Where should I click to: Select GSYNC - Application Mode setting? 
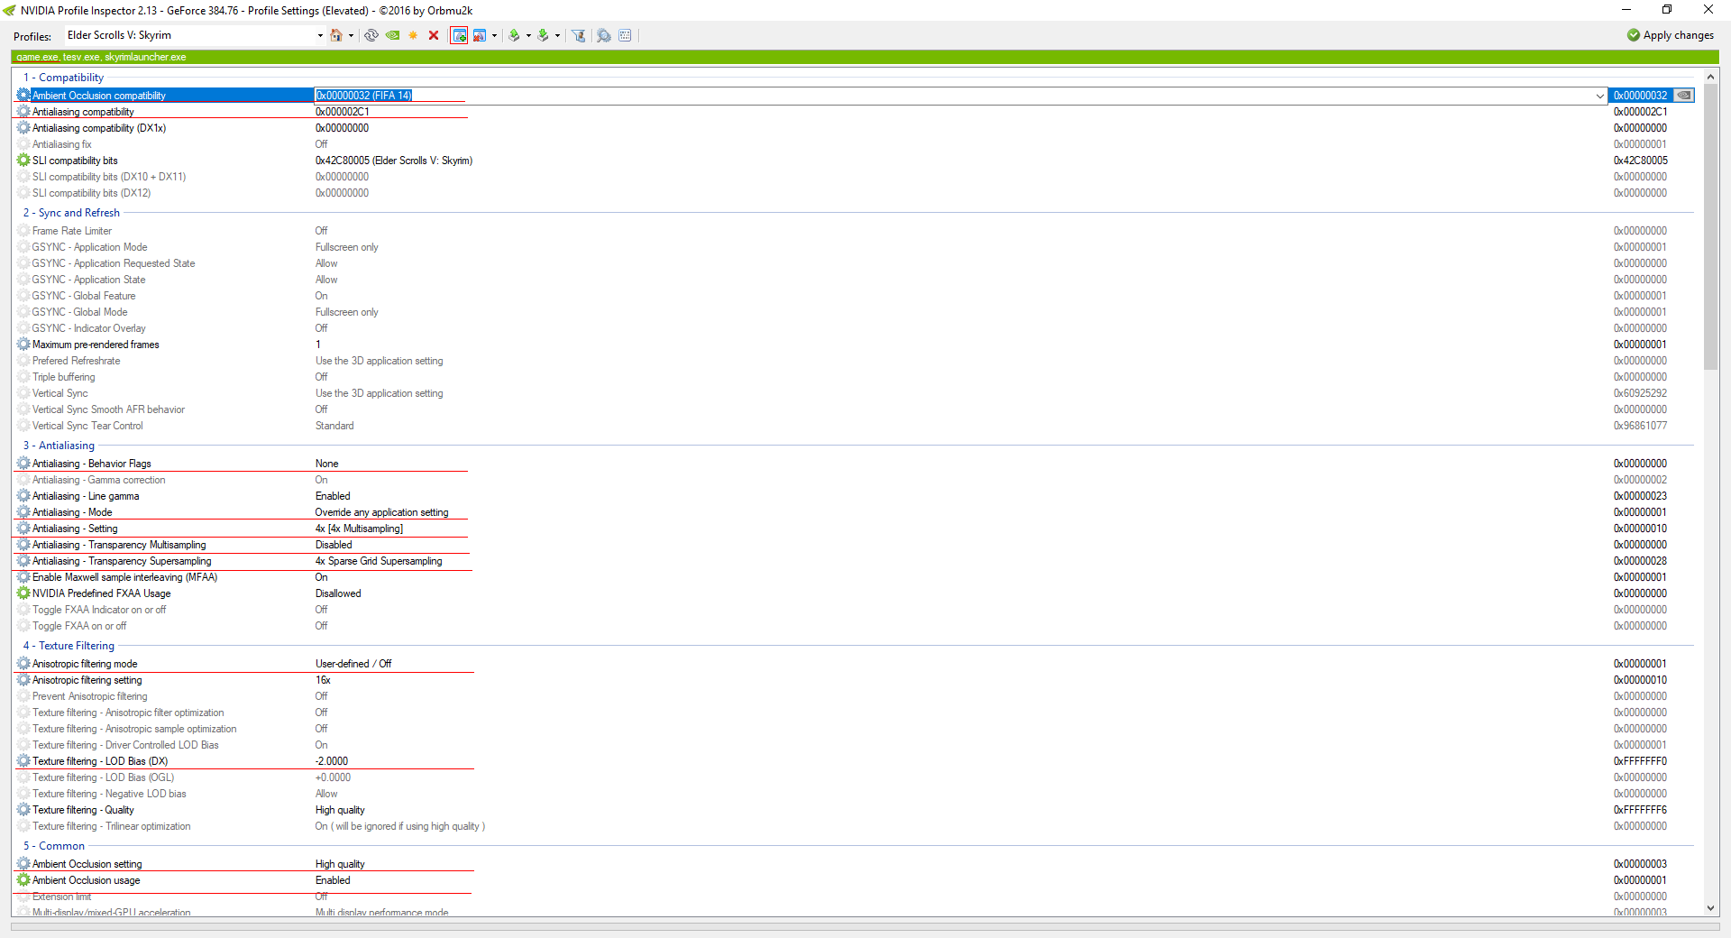pyautogui.click(x=855, y=247)
